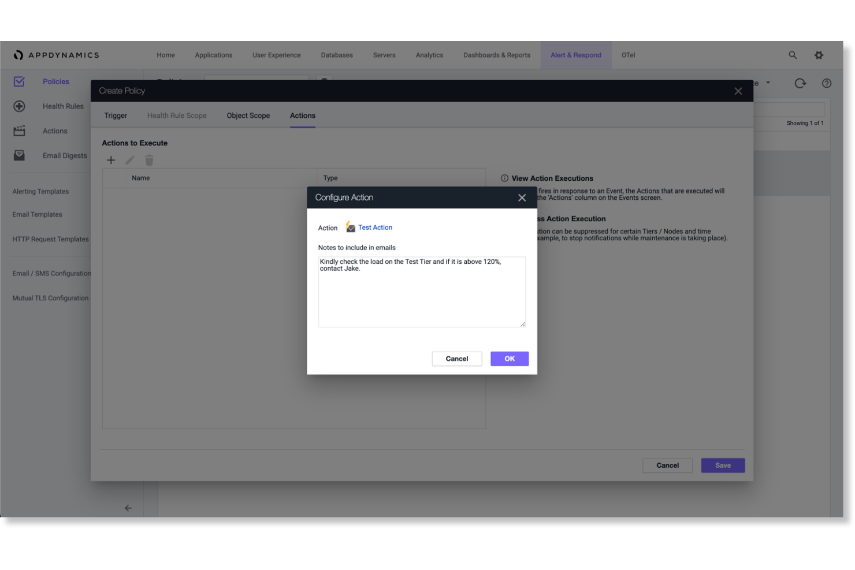Open dropdown arrow beside refresh icon

768,83
